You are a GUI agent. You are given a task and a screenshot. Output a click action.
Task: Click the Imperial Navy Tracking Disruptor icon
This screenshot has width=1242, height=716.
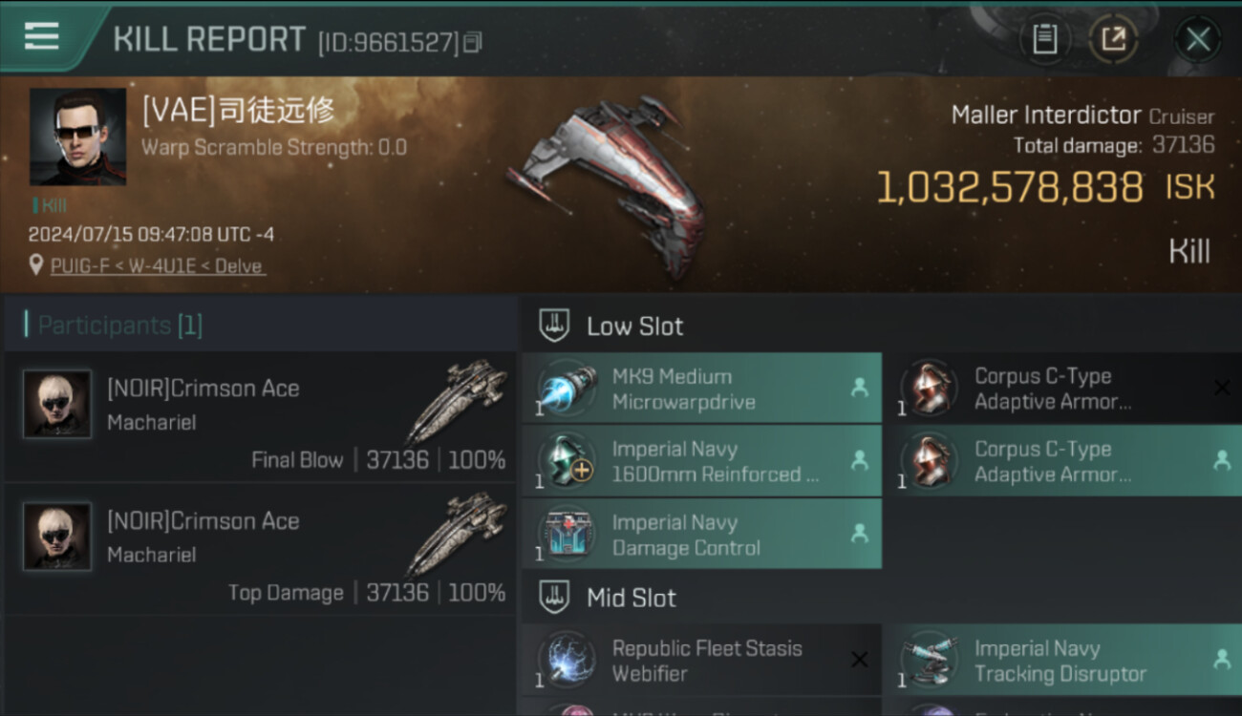point(930,660)
